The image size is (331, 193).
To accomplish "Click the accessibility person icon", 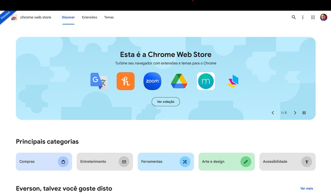I will [307, 162].
